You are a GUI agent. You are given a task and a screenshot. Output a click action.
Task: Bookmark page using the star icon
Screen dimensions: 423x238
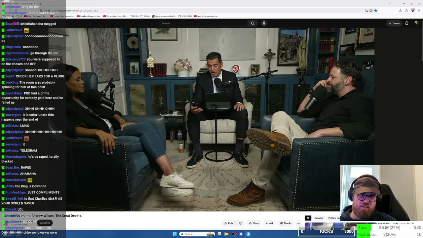pyautogui.click(x=375, y=11)
